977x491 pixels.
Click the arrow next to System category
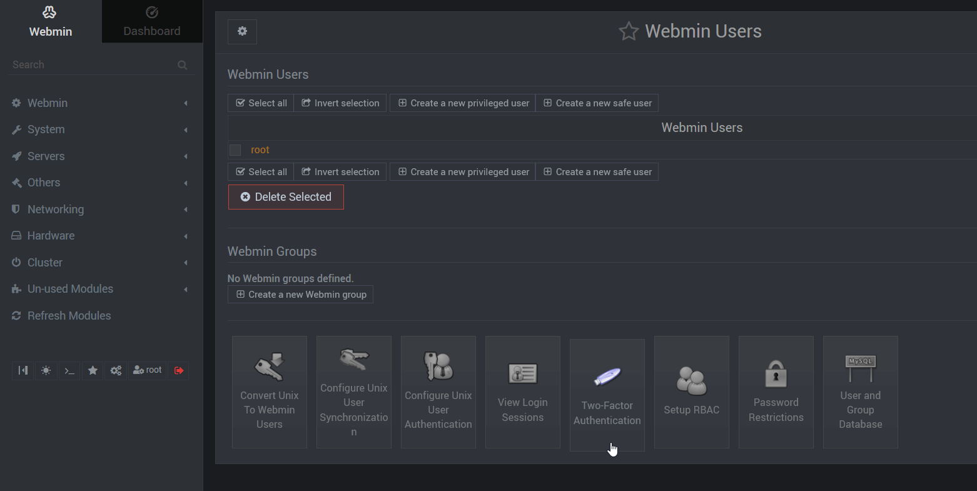186,130
